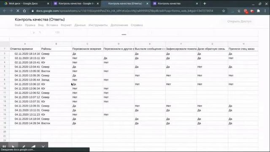270x152 pixels.
Task: Stop loading the page in Chrome
Action: [18, 11]
